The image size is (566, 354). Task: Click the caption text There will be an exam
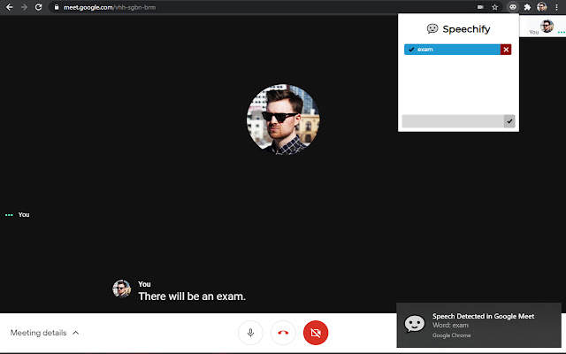(192, 296)
